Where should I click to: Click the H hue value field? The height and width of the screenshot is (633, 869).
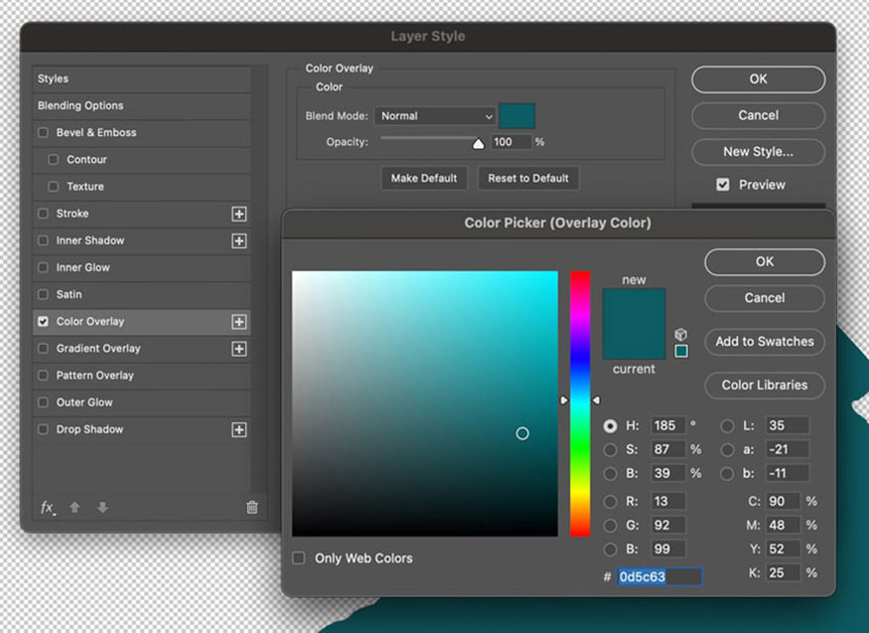pyautogui.click(x=667, y=425)
